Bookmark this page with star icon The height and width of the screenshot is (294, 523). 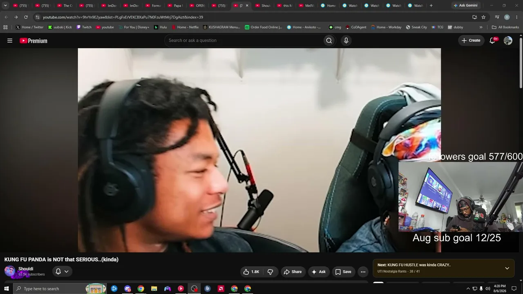tap(483, 17)
